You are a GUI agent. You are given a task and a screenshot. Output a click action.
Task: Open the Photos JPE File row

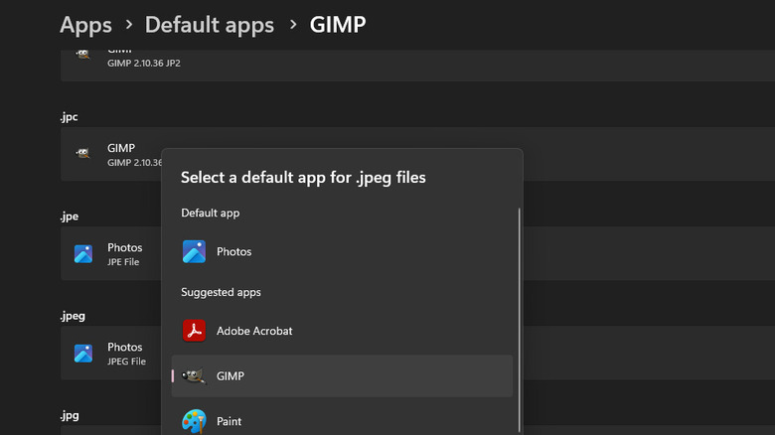click(x=417, y=253)
